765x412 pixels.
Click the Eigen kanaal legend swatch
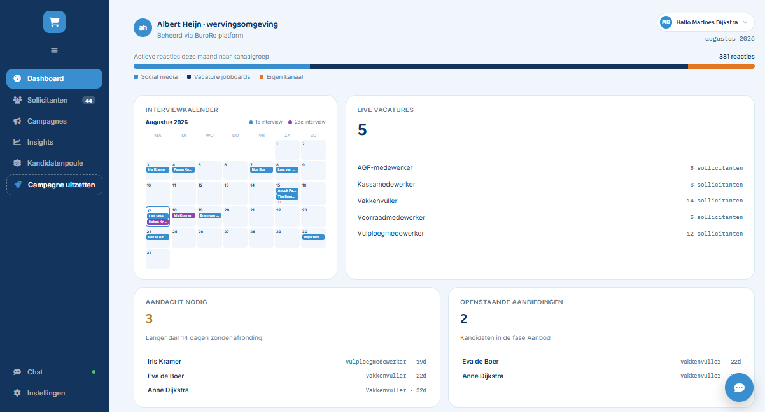[x=262, y=77]
